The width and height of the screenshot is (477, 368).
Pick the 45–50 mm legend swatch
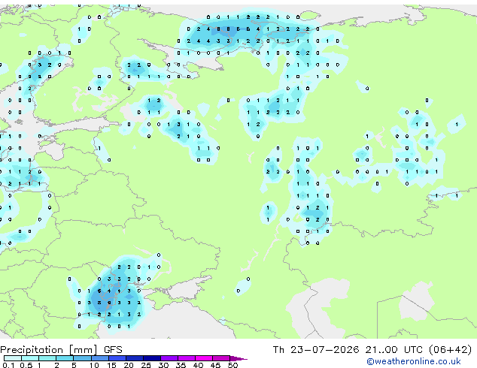click(221, 358)
